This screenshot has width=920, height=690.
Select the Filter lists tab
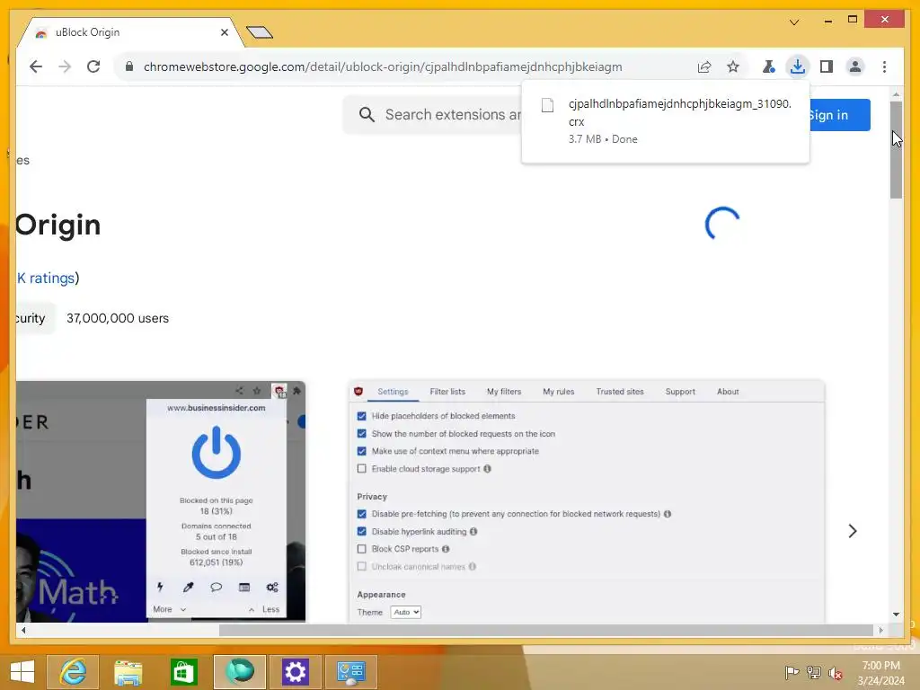[447, 392]
